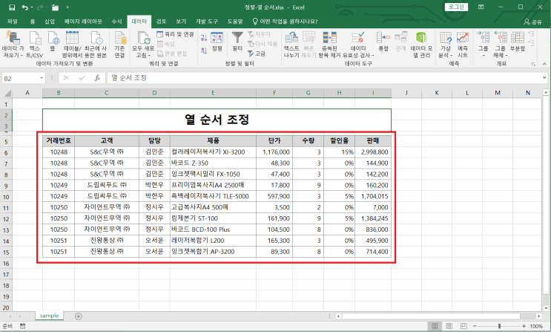Image resolution: width=551 pixels, height=332 pixels.
Task: Click the Tell Me search box
Action: tap(285, 22)
